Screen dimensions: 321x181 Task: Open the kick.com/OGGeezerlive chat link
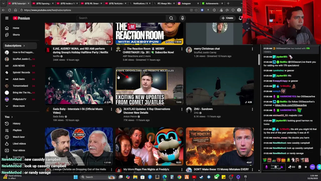291,105
